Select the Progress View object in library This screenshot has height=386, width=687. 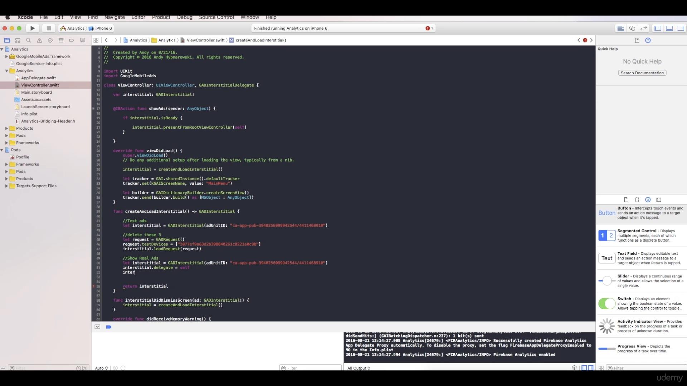coord(642,348)
